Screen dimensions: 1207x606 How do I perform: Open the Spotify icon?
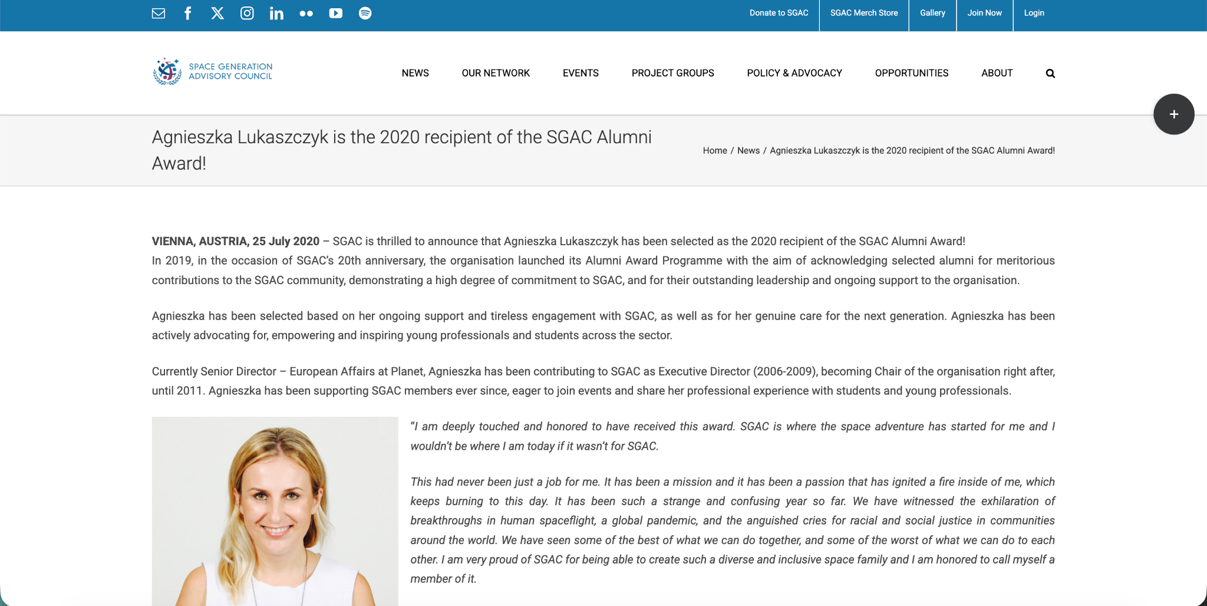point(365,13)
